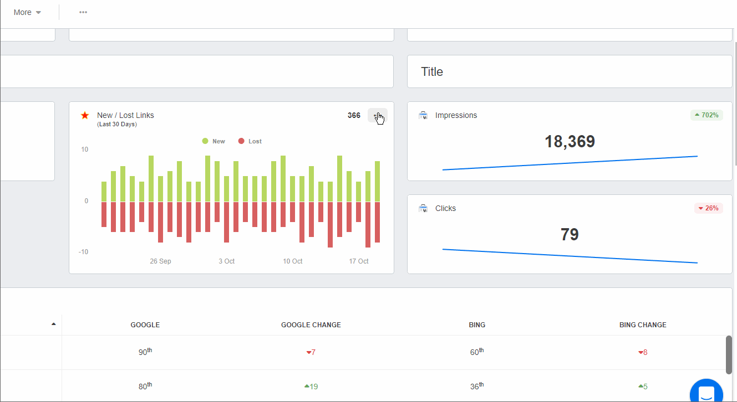
Task: Sort table by the BING CHANGE column
Action: [643, 325]
